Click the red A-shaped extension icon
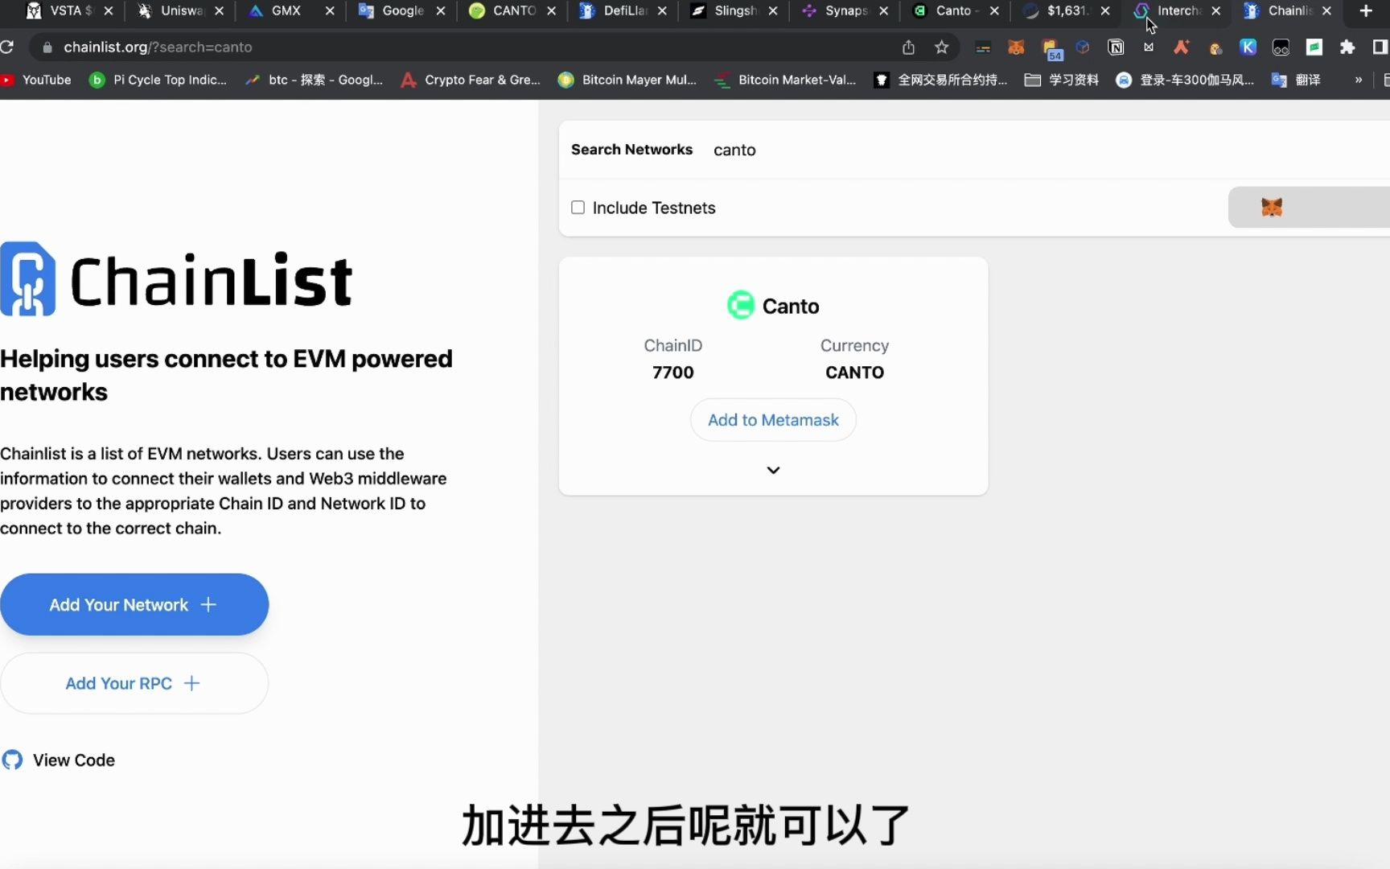The width and height of the screenshot is (1390, 869). coord(1182,47)
